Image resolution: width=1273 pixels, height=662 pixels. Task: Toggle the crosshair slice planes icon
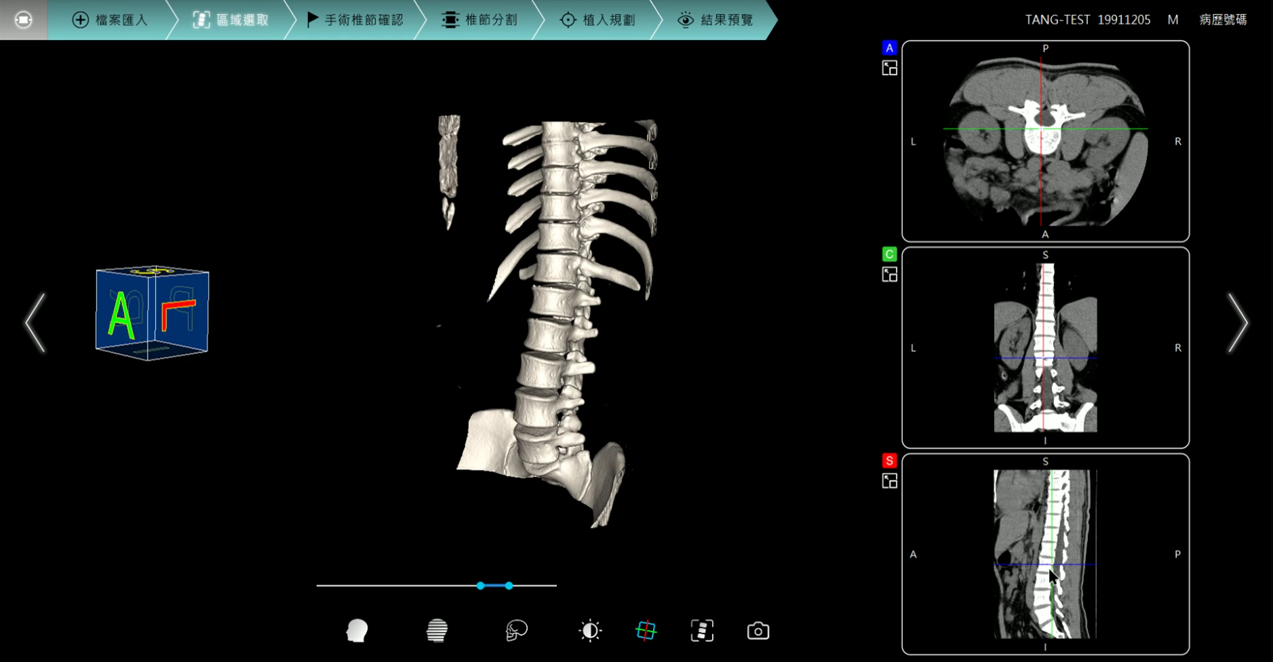point(646,631)
